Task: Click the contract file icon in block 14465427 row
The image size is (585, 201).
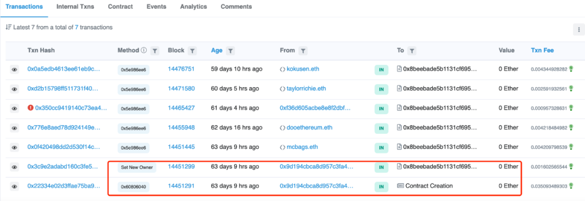Action: [x=399, y=108]
